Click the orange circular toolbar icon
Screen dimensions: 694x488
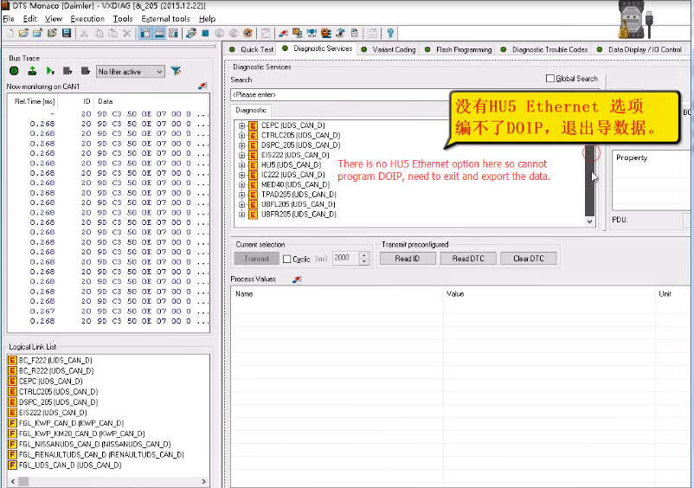pos(247,33)
